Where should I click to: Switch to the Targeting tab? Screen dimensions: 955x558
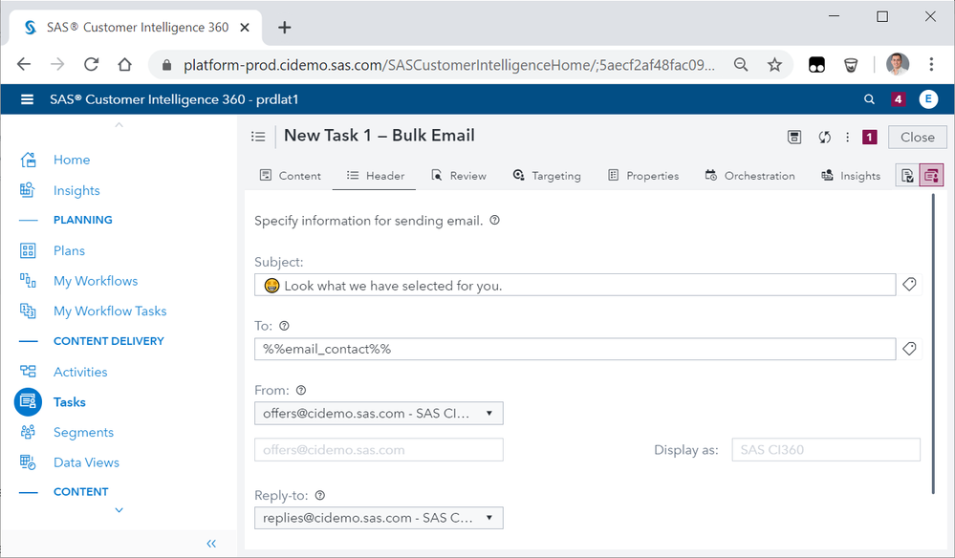point(547,176)
